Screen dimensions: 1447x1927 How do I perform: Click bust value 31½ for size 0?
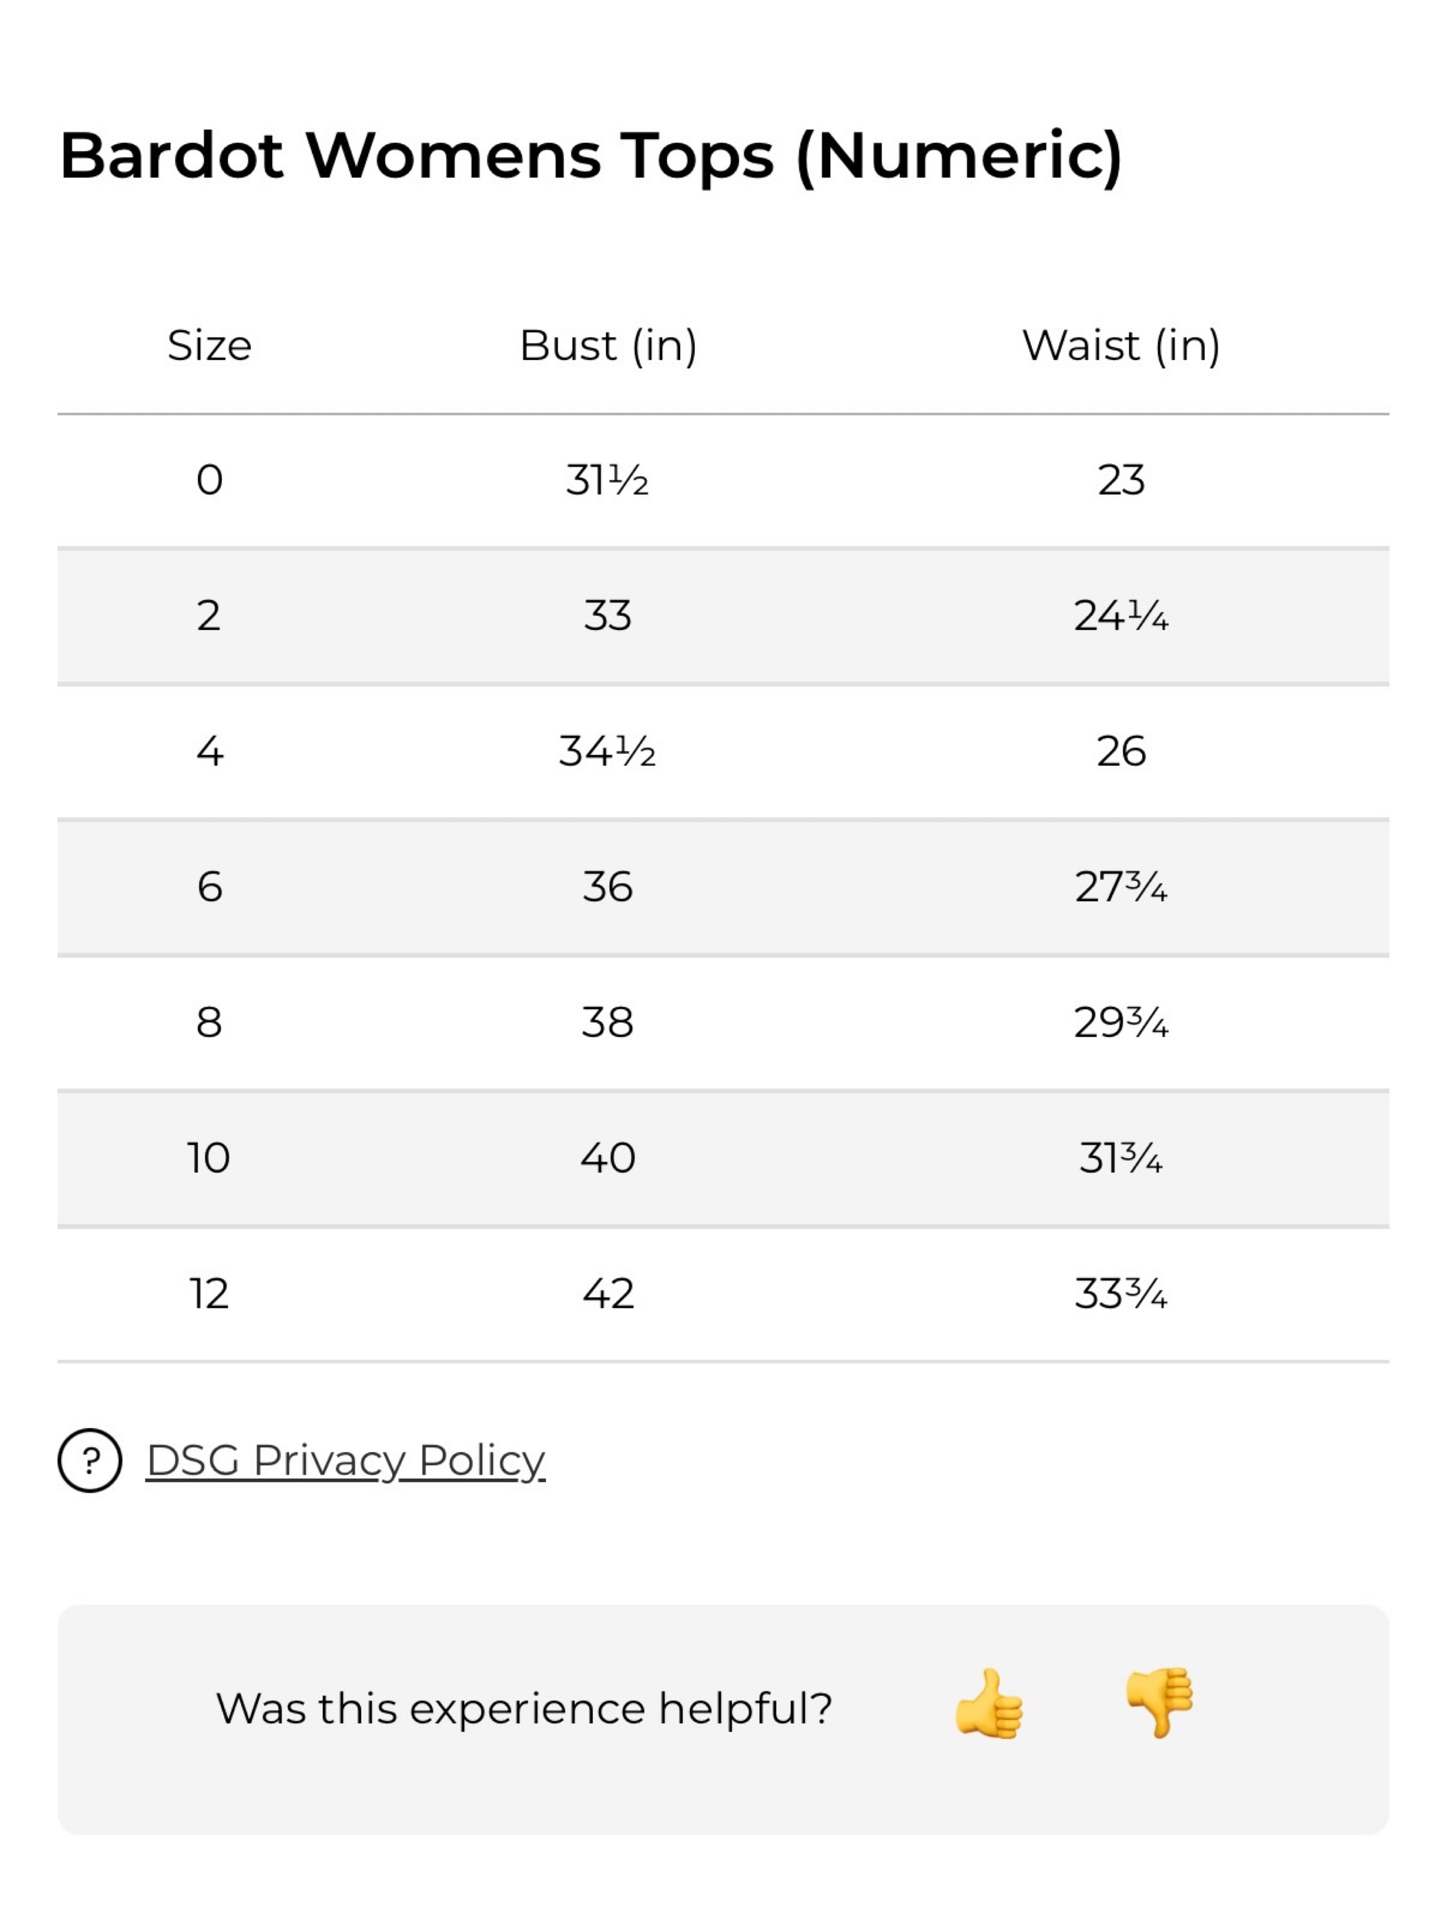click(x=607, y=480)
